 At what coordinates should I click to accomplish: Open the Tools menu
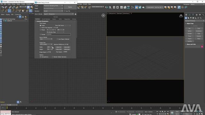coord(9,4)
